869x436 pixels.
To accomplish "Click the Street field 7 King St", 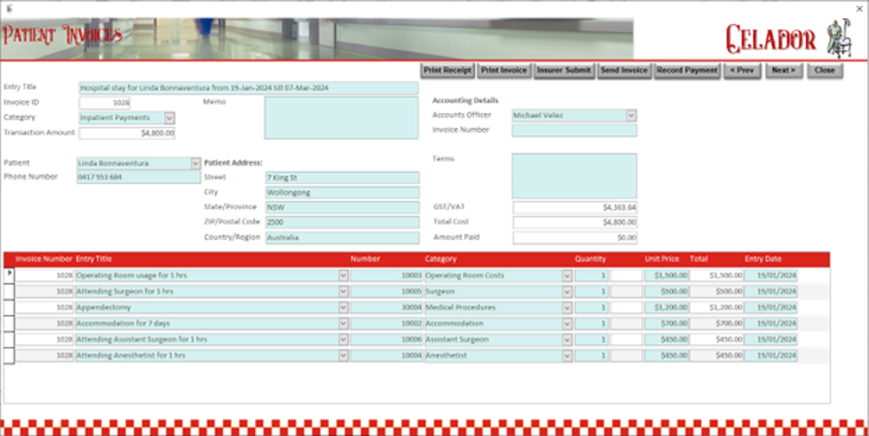I will coord(342,177).
